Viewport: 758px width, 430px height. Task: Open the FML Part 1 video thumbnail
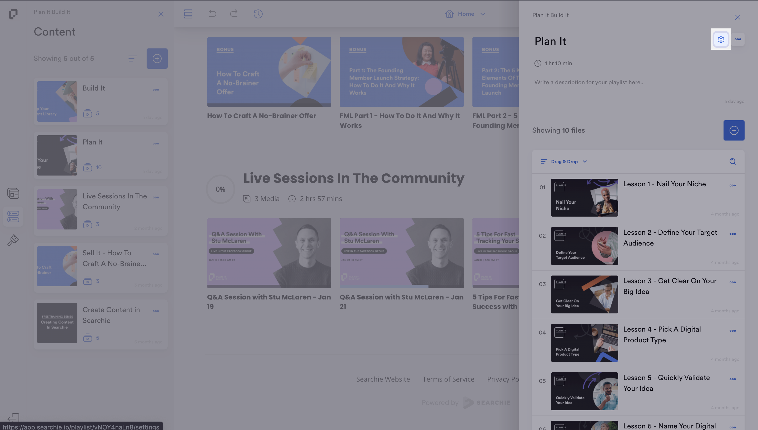tap(402, 72)
